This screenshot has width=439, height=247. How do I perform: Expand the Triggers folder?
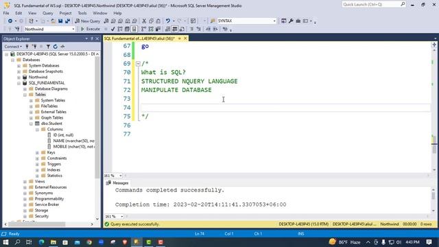(37, 164)
